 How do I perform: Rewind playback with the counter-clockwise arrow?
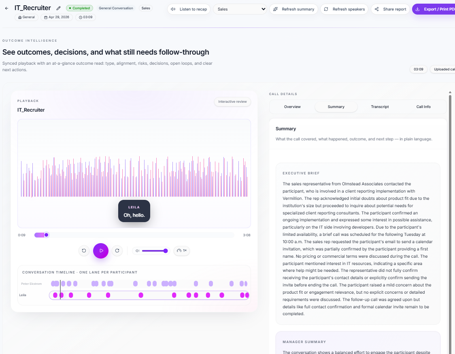click(x=84, y=251)
